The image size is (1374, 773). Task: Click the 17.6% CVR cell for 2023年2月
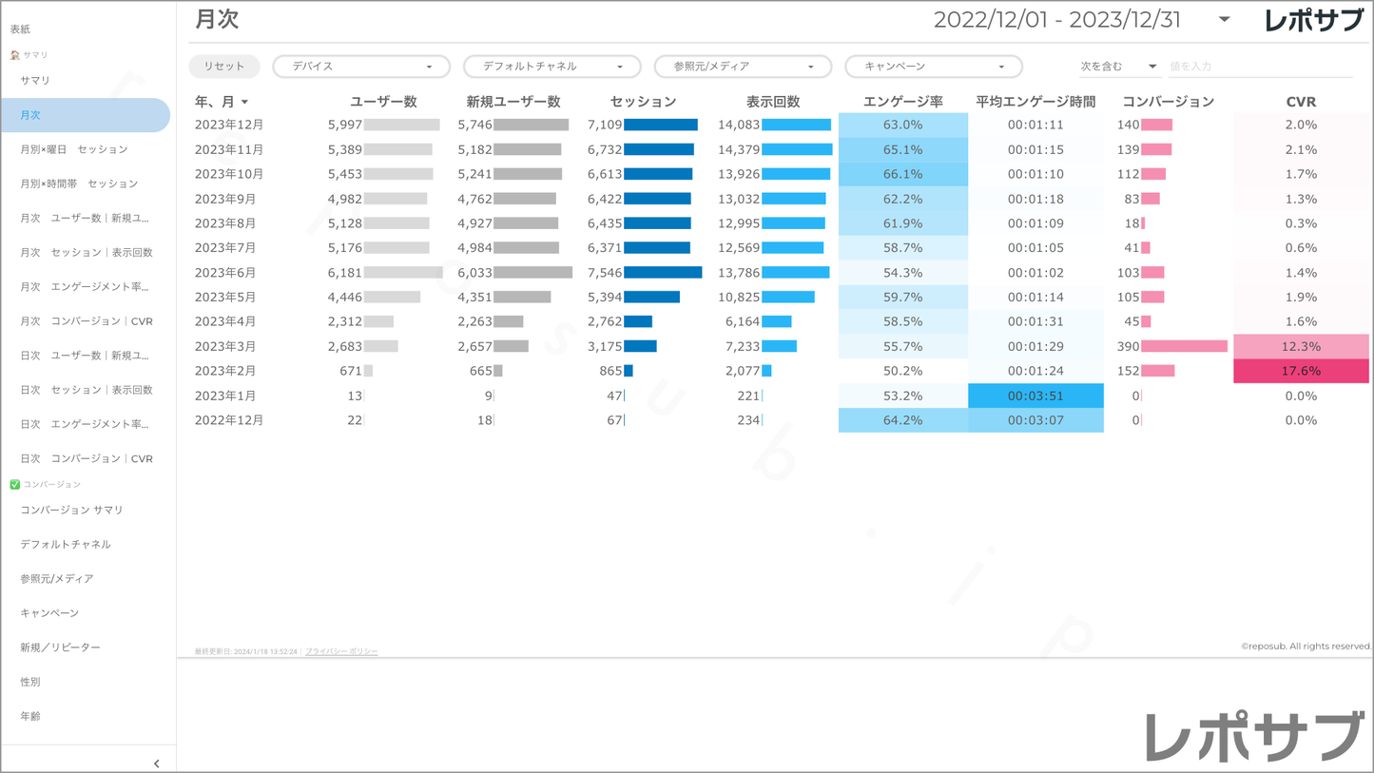tap(1300, 371)
